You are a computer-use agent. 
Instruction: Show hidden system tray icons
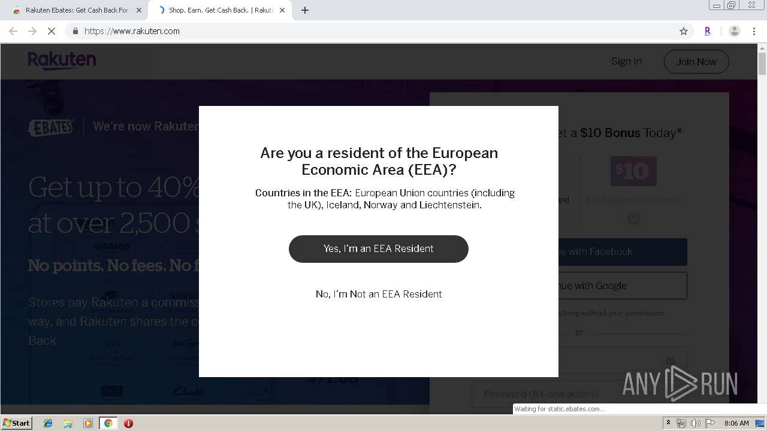(669, 423)
